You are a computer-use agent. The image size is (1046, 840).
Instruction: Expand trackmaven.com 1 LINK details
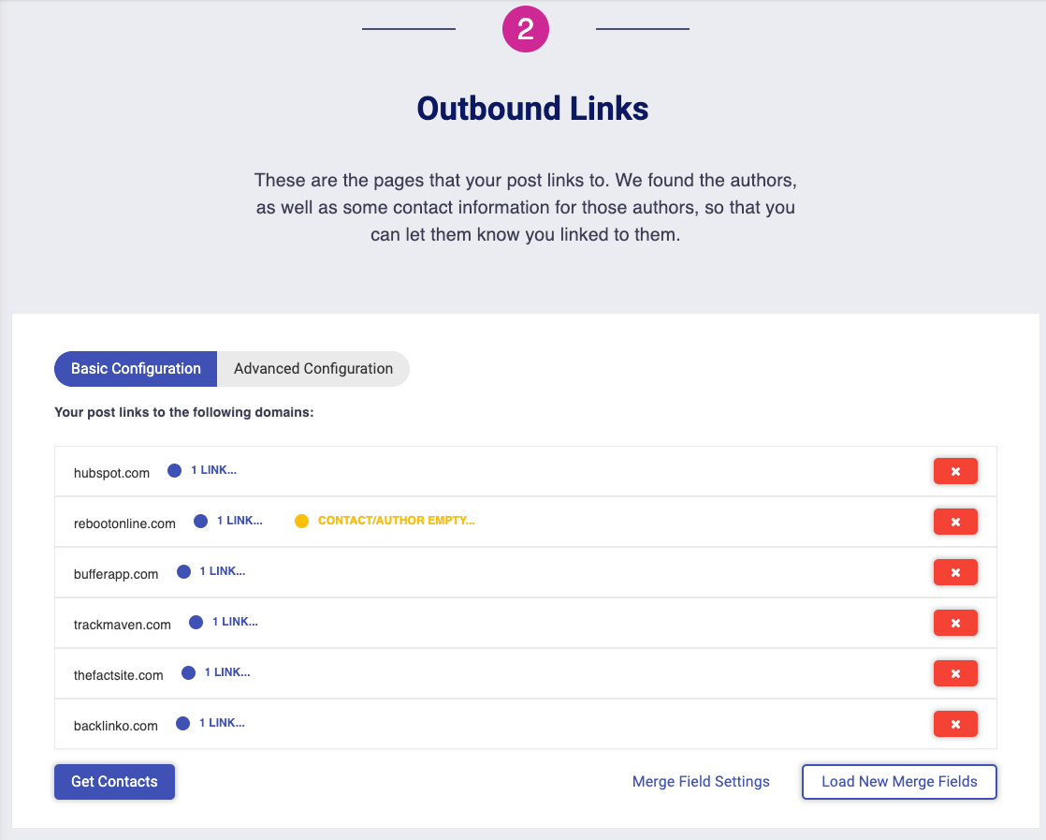tap(234, 622)
